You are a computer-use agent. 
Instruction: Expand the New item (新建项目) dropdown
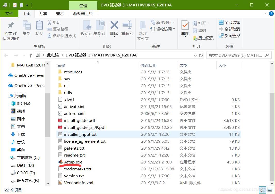174,22
